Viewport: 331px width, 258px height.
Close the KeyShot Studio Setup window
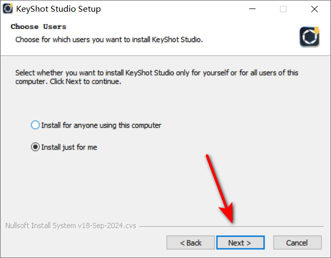click(315, 9)
